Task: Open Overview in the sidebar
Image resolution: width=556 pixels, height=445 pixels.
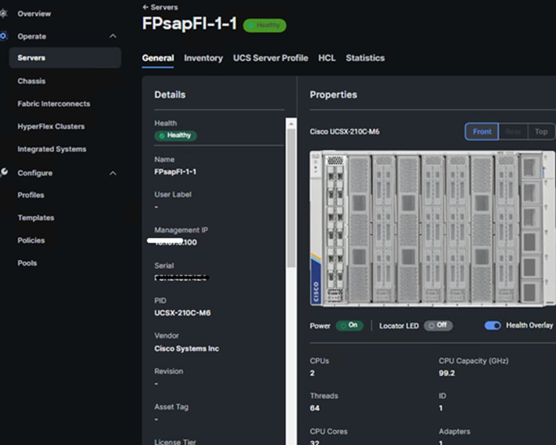Action: point(34,14)
